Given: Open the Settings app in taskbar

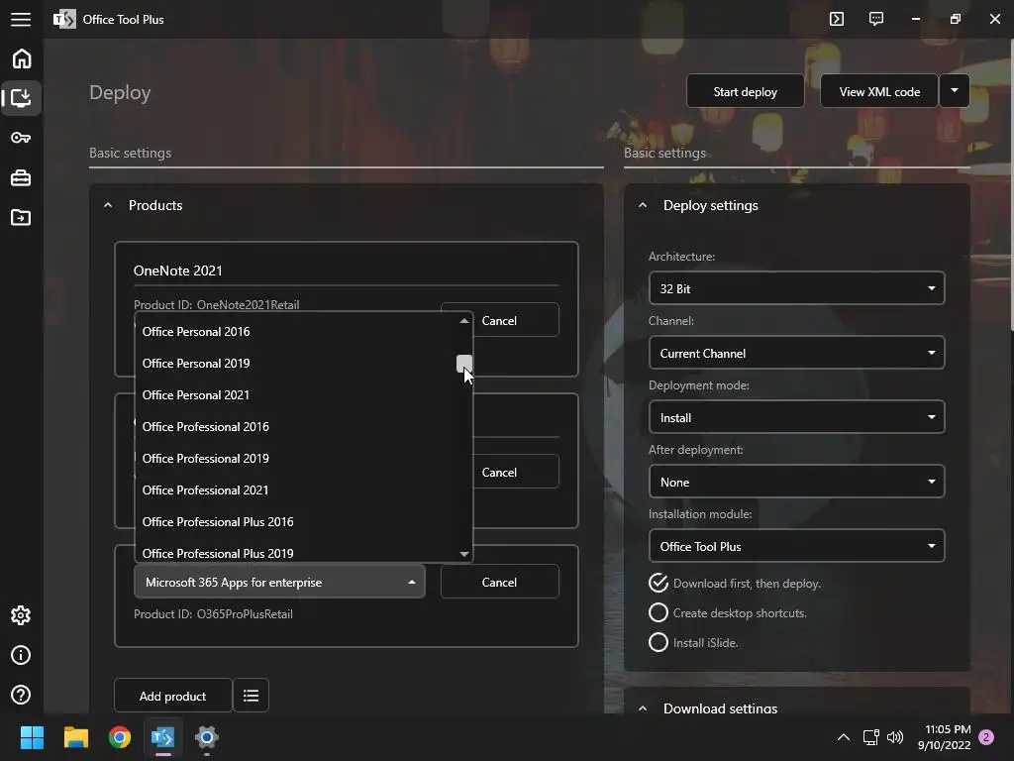Looking at the screenshot, I should [x=207, y=737].
